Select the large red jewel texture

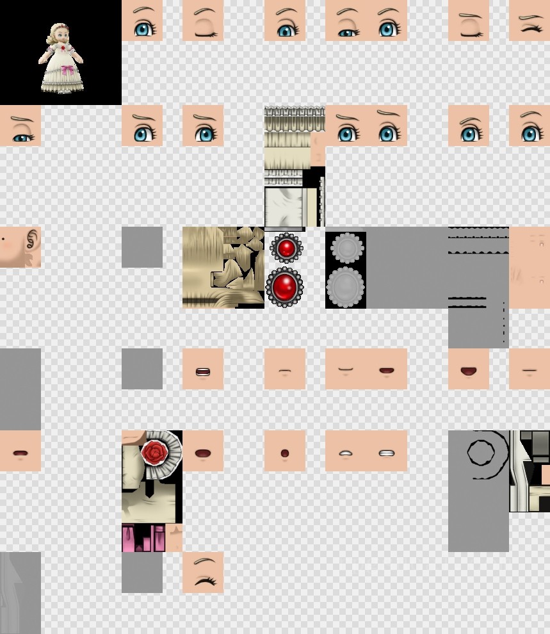pyautogui.click(x=285, y=287)
